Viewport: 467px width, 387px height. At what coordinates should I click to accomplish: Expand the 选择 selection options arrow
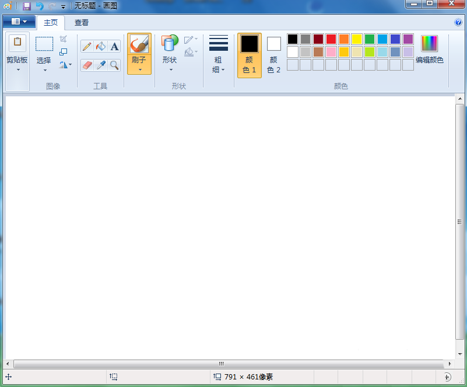coord(44,70)
